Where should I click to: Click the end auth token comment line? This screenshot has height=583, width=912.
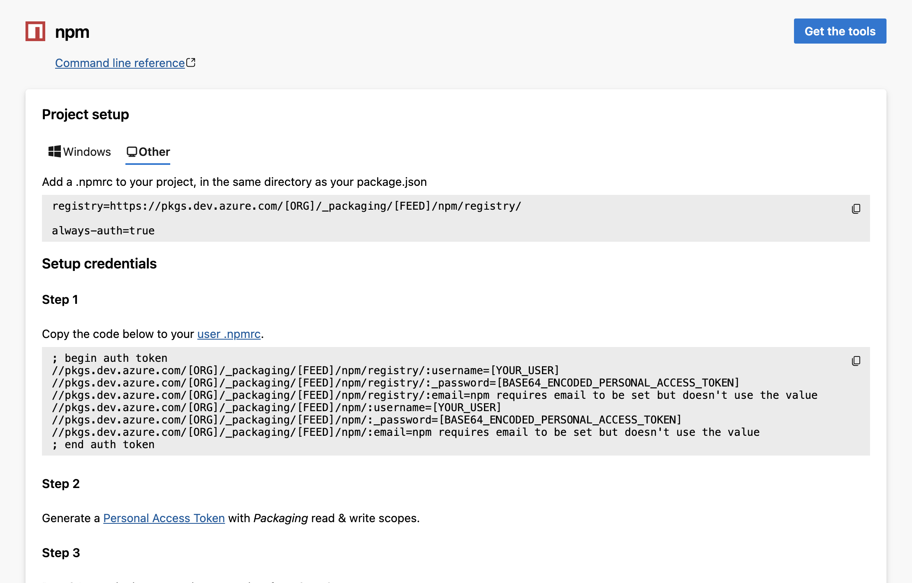pyautogui.click(x=103, y=444)
